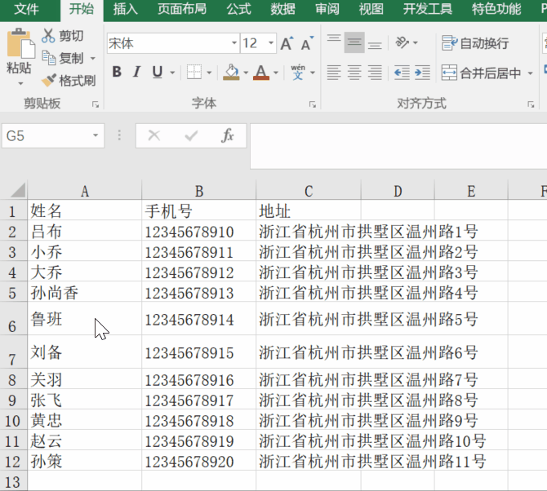Image resolution: width=547 pixels, height=491 pixels.
Task: Select row 6 header
Action: 13,319
